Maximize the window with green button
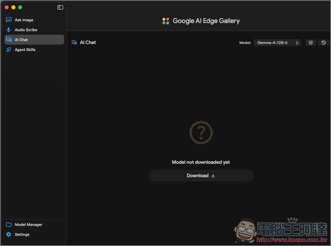331x246 pixels. click(x=20, y=7)
